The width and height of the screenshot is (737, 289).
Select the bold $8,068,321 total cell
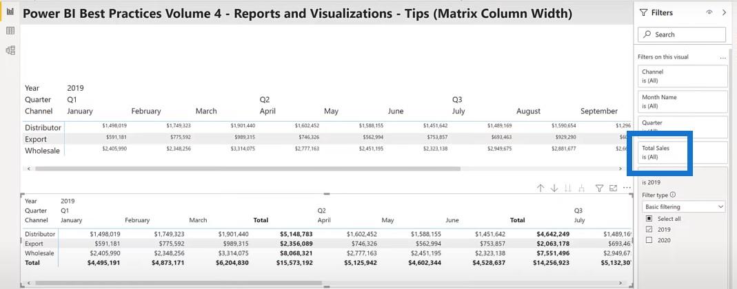pos(296,253)
